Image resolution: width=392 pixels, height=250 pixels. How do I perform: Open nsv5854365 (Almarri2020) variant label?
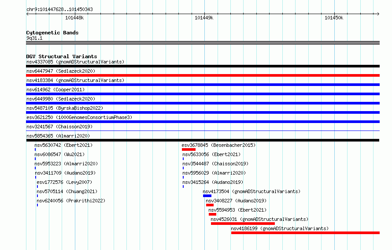[x=58, y=136]
